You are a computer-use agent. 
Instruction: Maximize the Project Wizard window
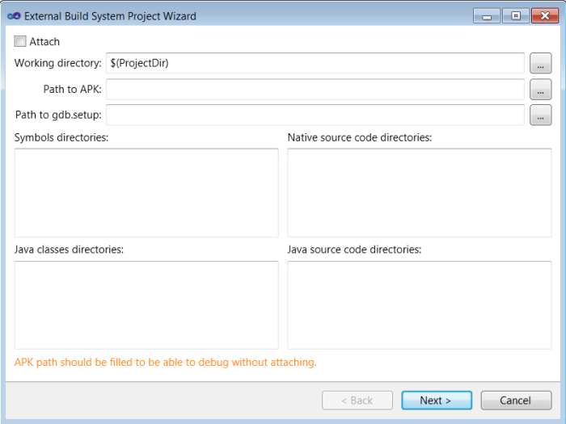coord(514,15)
